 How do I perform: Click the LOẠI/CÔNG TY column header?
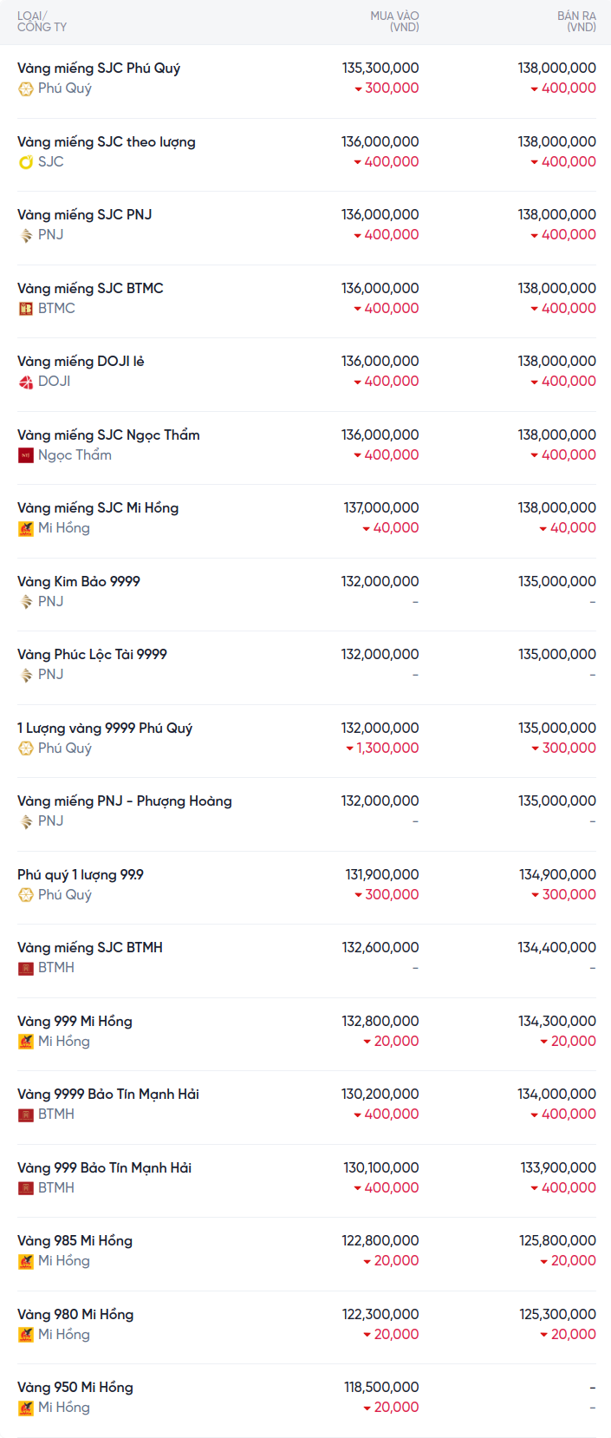click(x=42, y=22)
